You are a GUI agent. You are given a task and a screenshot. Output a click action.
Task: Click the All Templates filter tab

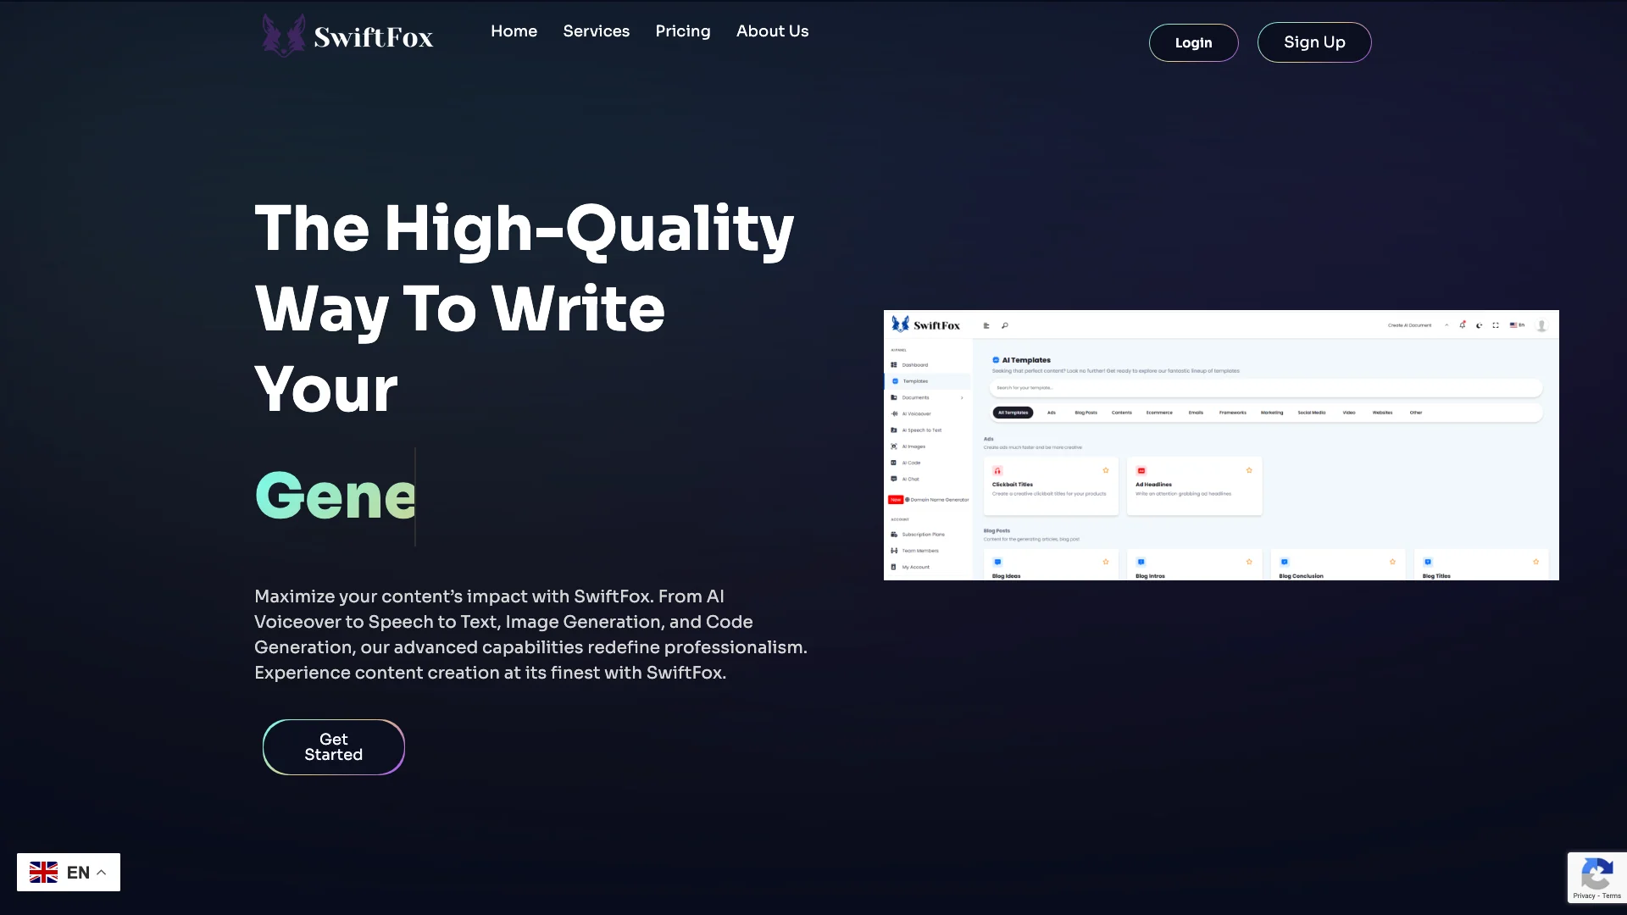1013,413
